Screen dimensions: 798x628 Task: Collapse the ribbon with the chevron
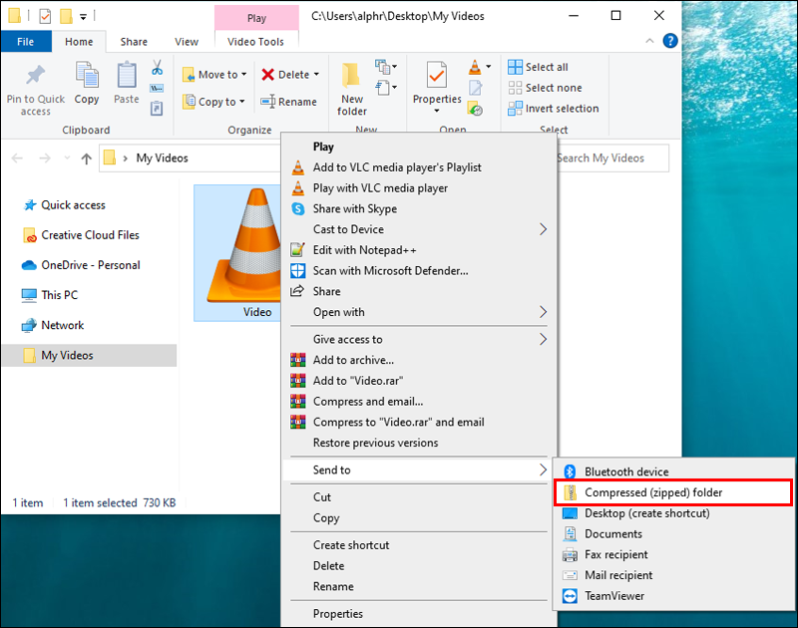pyautogui.click(x=649, y=41)
